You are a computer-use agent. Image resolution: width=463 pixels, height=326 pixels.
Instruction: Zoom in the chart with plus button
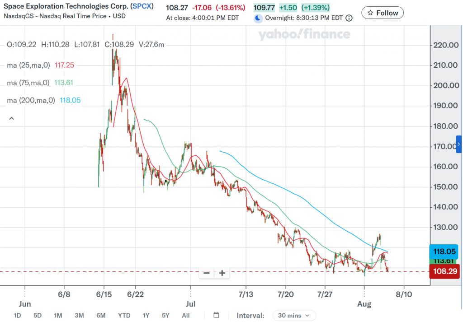coord(222,273)
